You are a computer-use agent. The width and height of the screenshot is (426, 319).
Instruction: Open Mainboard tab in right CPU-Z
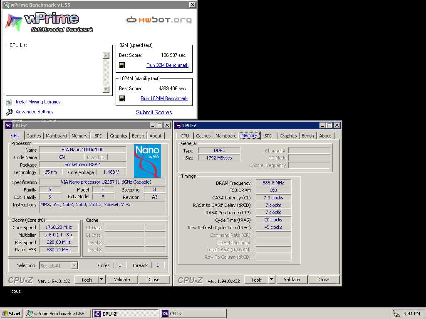pos(226,136)
